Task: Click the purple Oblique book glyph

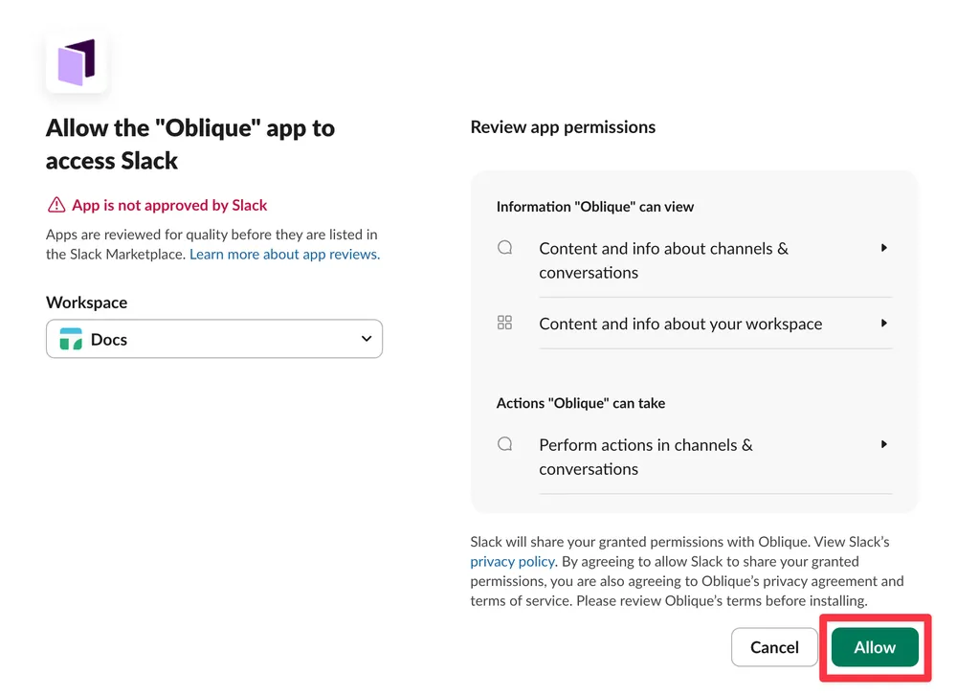Action: click(77, 60)
